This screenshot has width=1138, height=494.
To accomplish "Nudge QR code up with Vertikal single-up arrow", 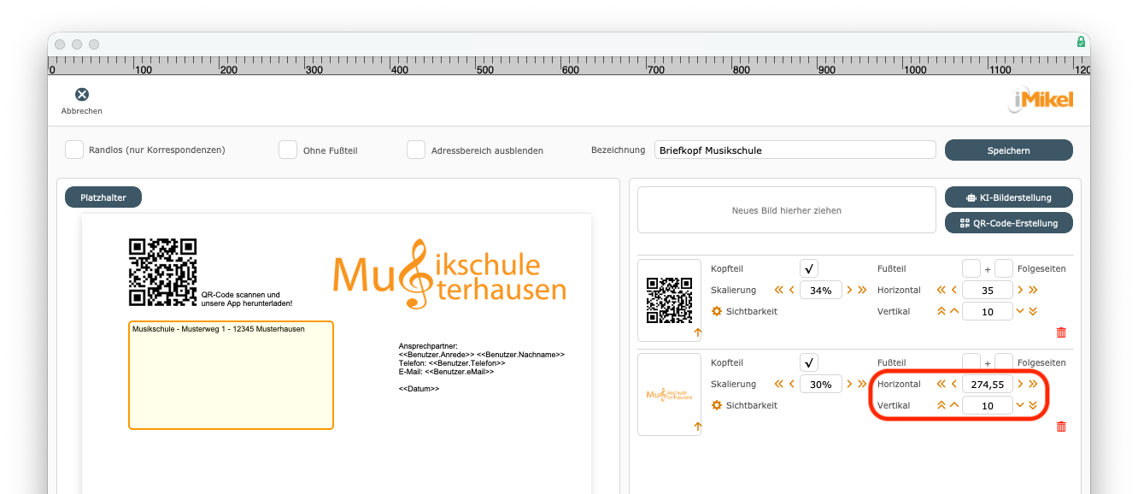I will click(954, 311).
